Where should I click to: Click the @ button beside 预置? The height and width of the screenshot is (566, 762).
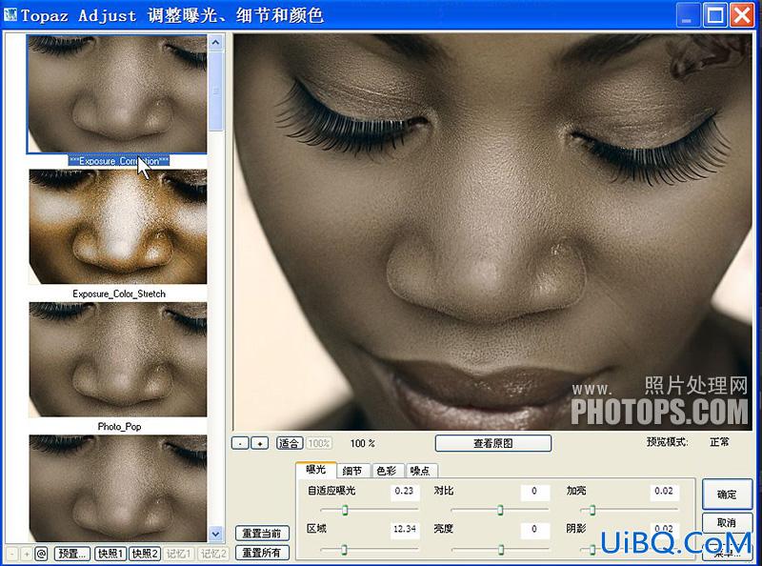click(x=41, y=554)
